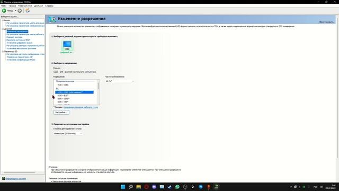The width and height of the screenshot is (339, 191).
Task: Open video image settings adjustment task
Action: [x=25, y=26]
